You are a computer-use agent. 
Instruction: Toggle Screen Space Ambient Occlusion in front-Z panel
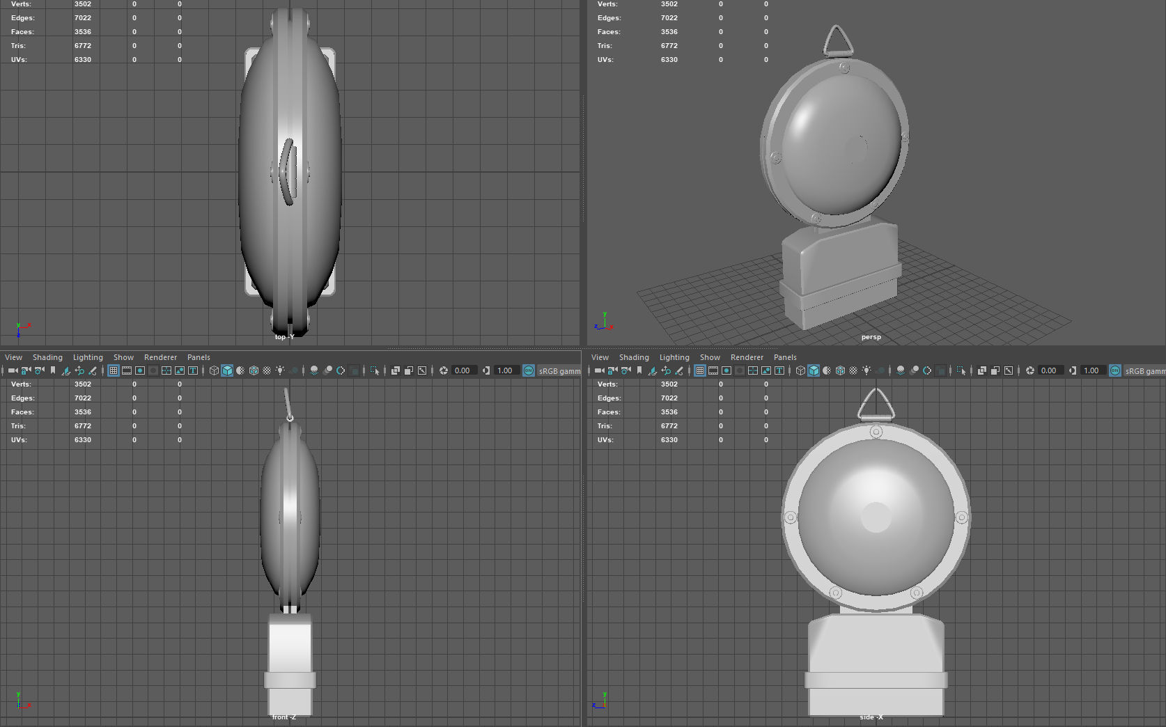click(314, 370)
